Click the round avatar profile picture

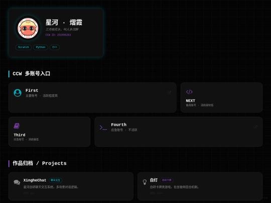click(x=28, y=28)
